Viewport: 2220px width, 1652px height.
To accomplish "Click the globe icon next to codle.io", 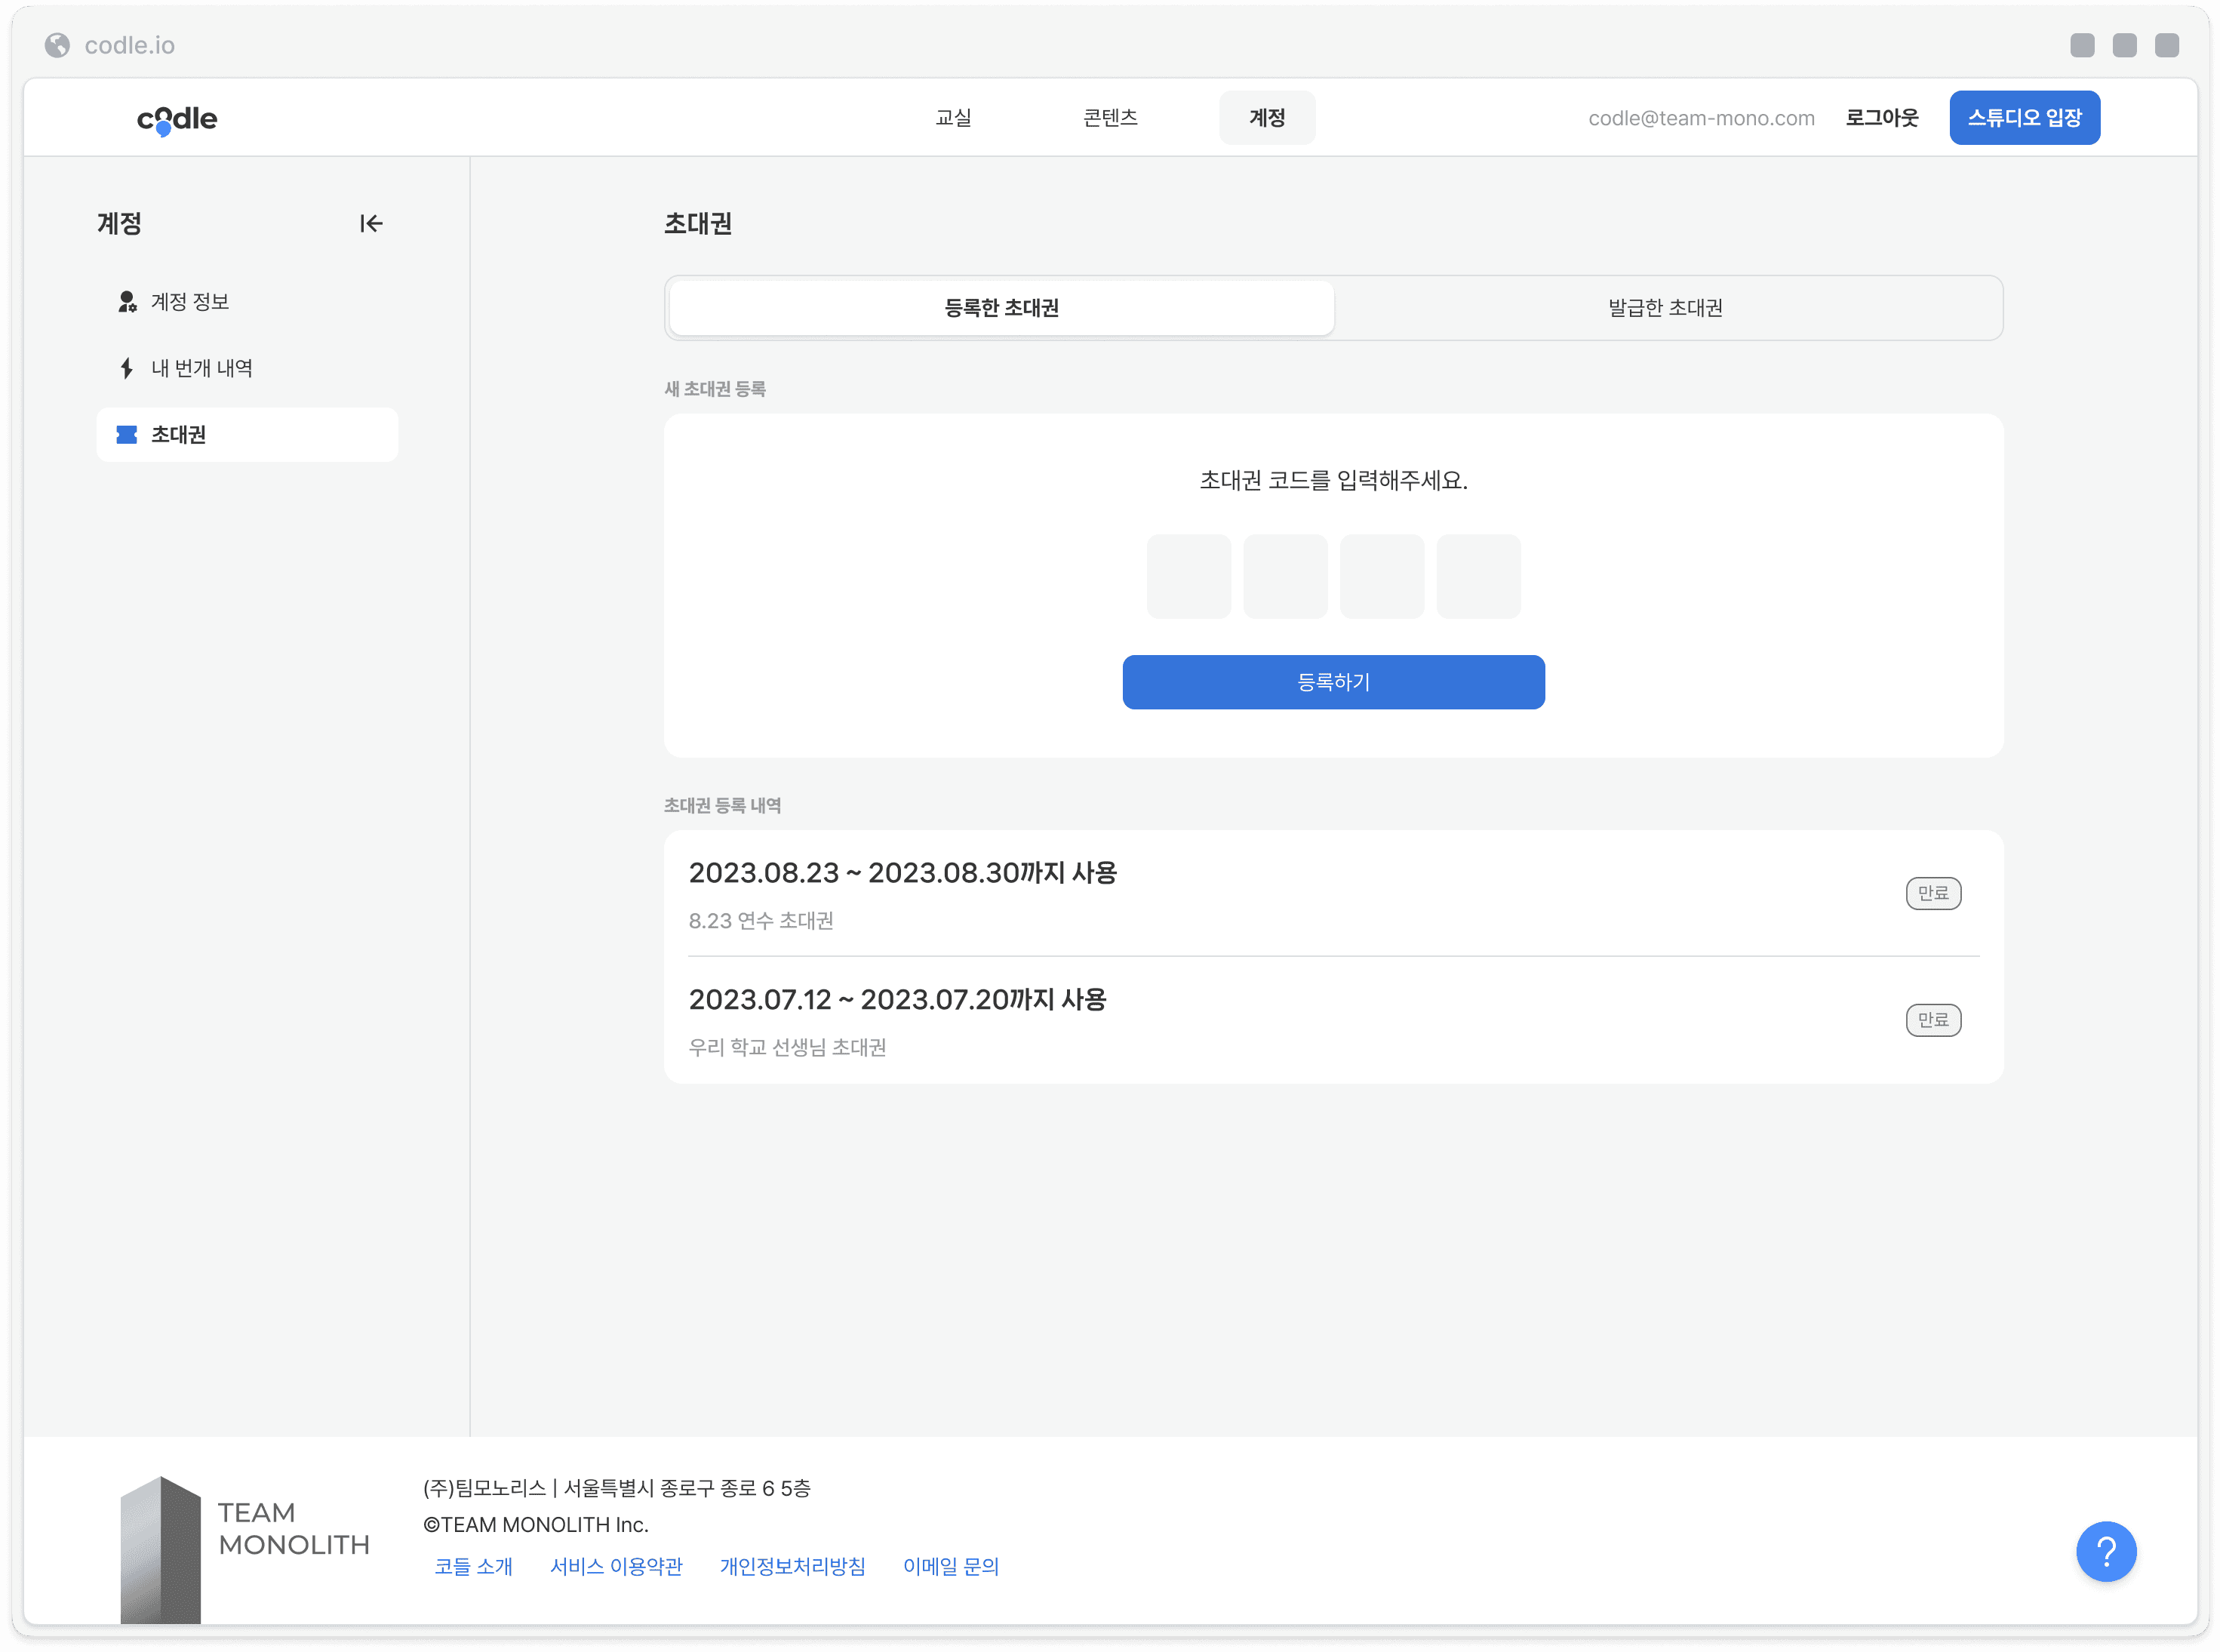I will click(x=58, y=45).
